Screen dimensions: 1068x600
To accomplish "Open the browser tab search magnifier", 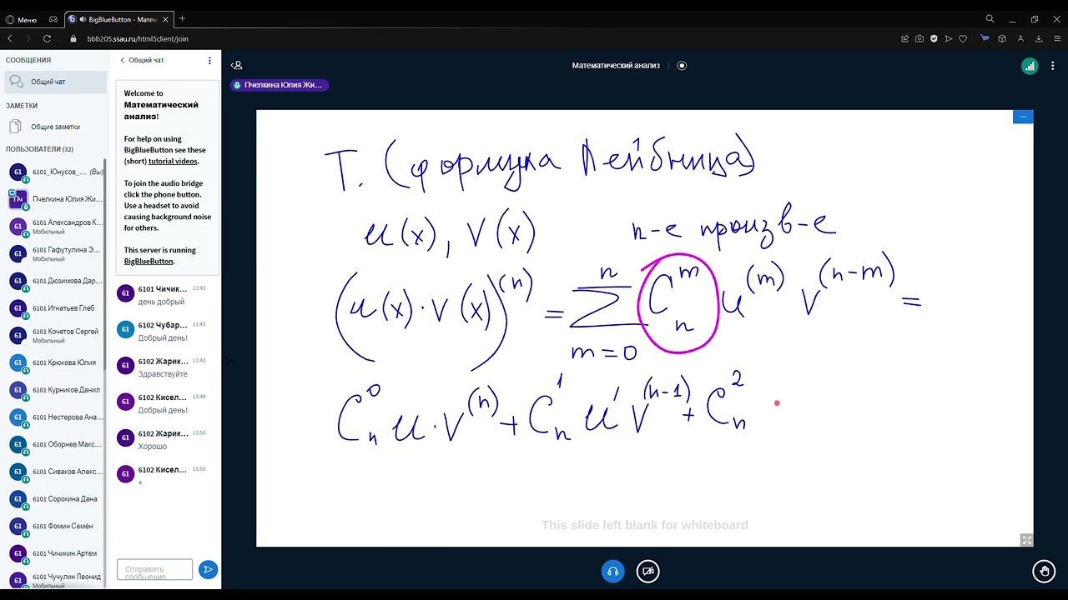I will pos(990,18).
